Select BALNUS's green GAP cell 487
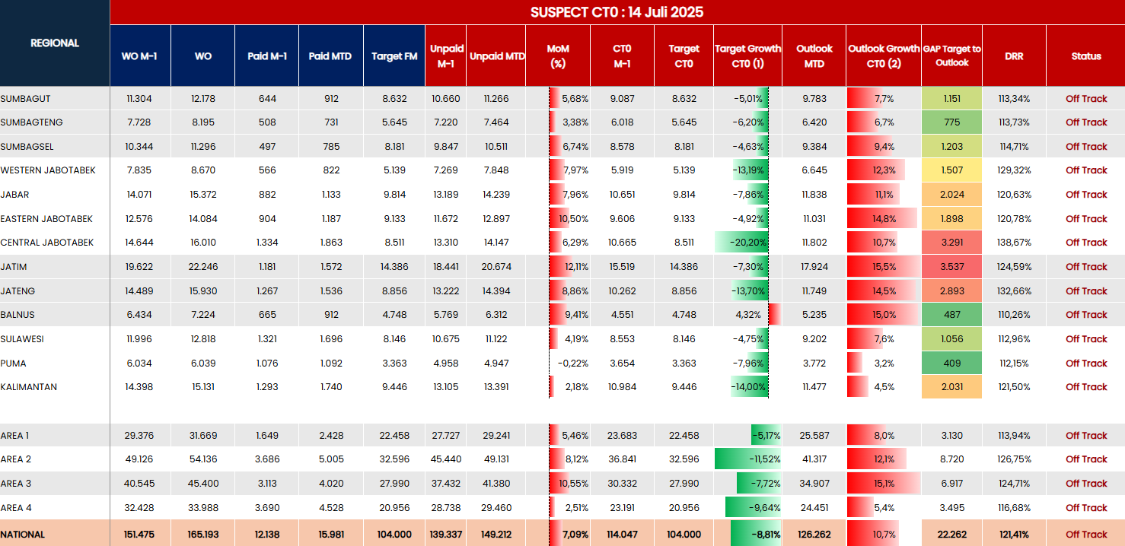 [x=951, y=315]
